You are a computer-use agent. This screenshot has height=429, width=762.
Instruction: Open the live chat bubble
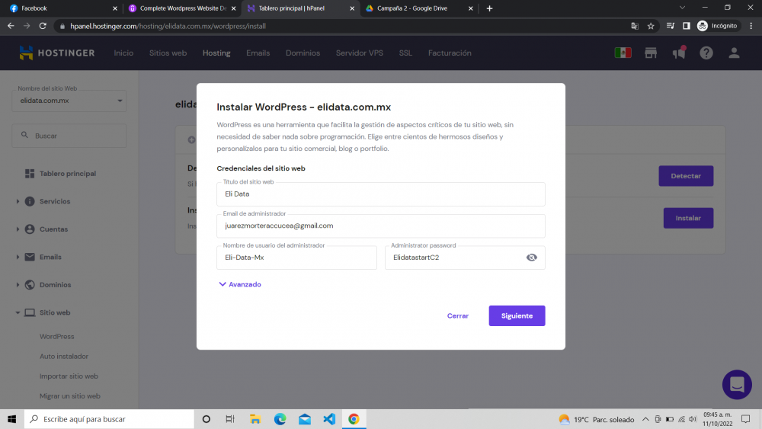tap(737, 384)
